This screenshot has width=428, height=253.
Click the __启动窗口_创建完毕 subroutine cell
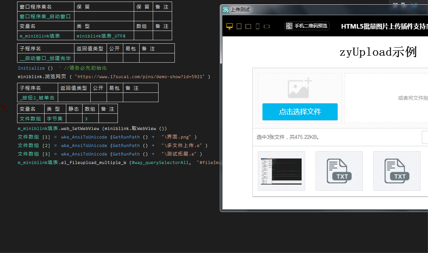tap(46, 58)
